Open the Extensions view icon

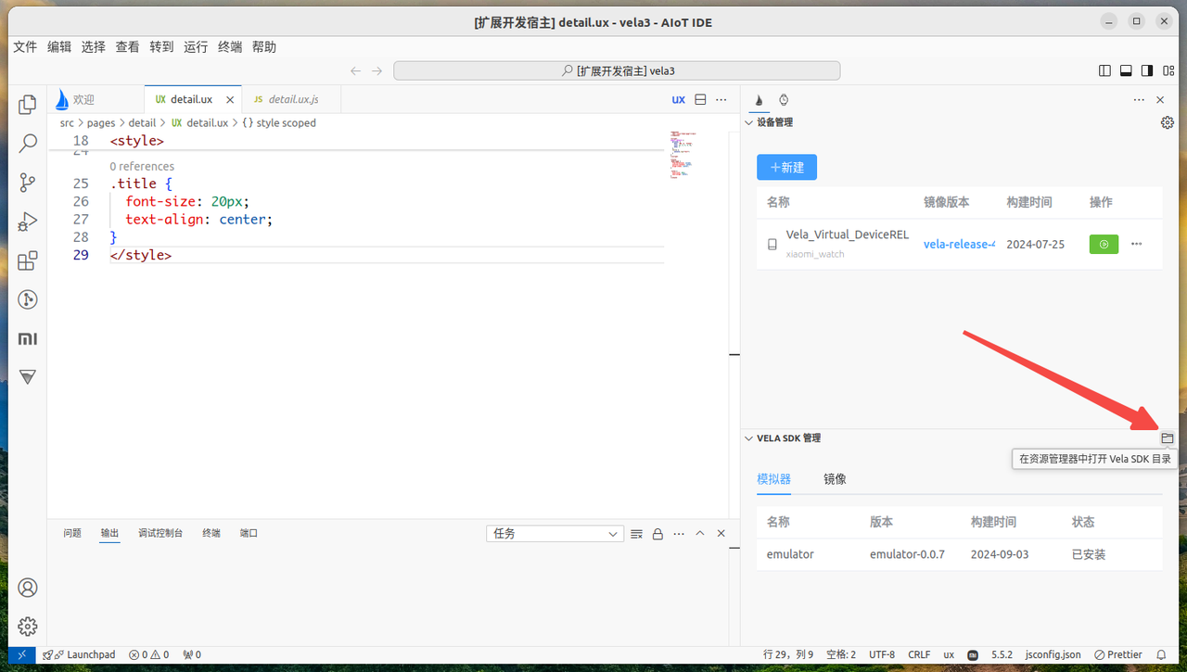pos(28,260)
